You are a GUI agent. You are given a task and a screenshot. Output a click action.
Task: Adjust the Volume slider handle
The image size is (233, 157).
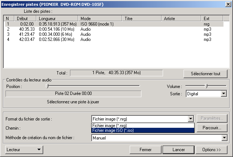[x=206, y=86]
